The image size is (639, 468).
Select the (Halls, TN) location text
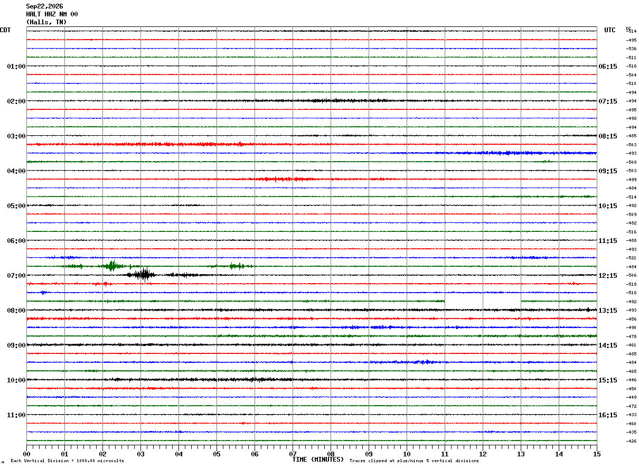coord(46,22)
